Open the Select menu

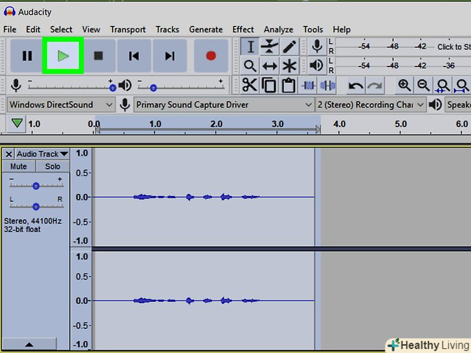pyautogui.click(x=61, y=30)
